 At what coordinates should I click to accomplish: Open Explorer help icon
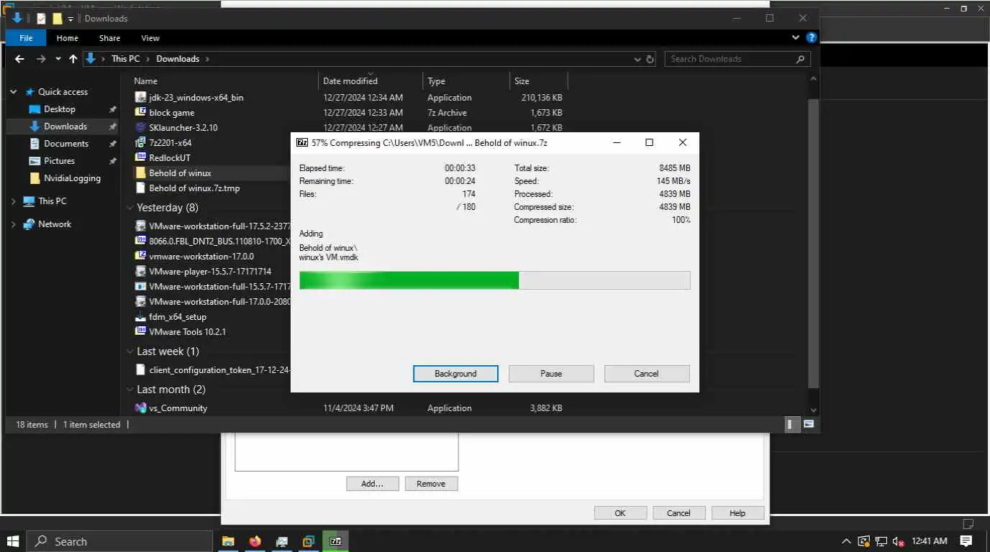point(811,38)
